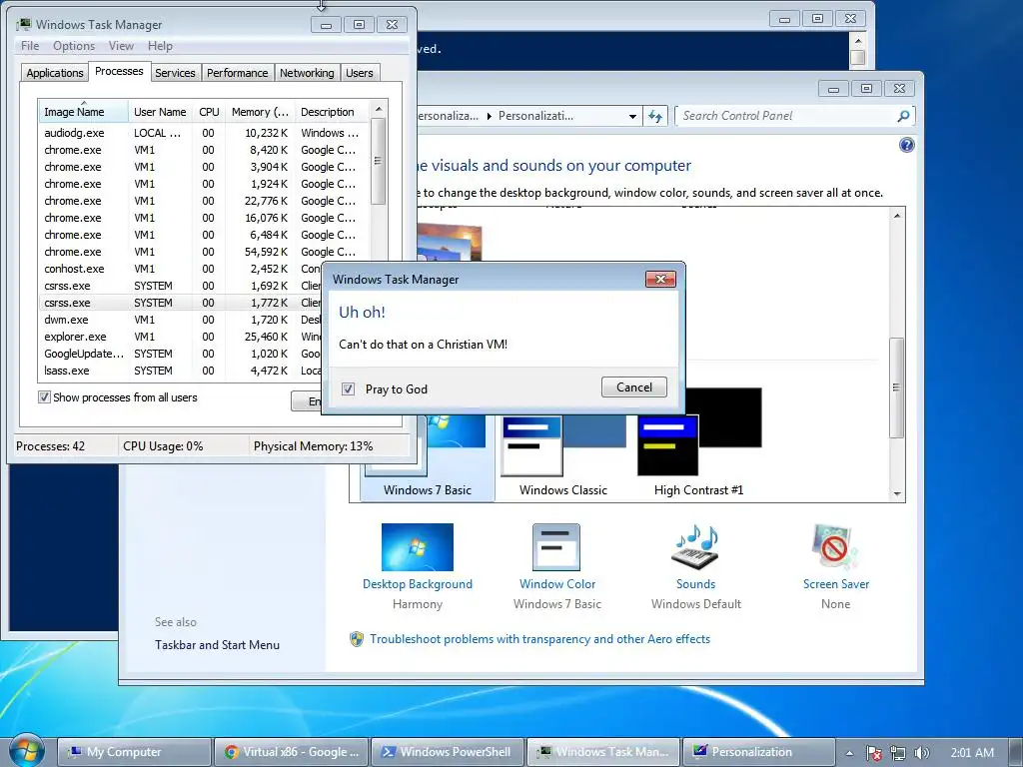Screen dimensions: 1023x767
Task: Switch to the Performance tab
Action: (x=238, y=73)
